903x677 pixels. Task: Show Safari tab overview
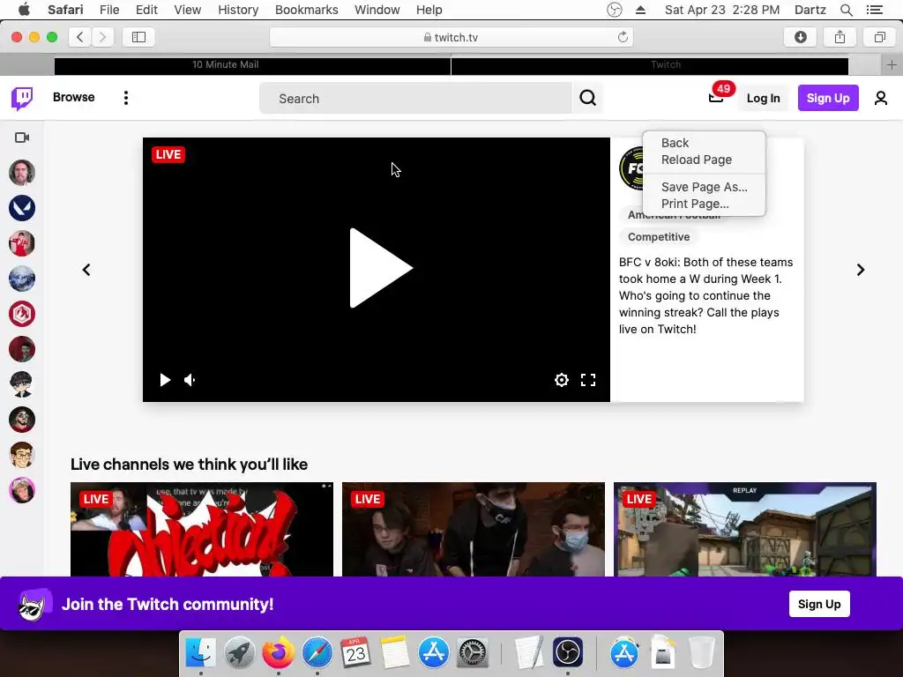pos(879,37)
